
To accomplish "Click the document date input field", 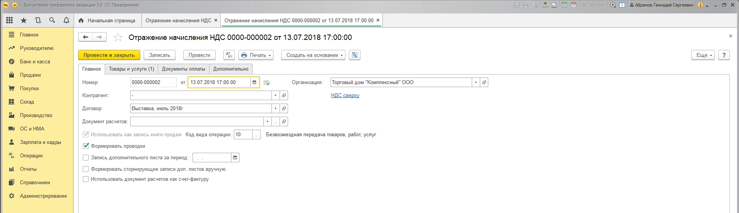I will click(x=220, y=82).
